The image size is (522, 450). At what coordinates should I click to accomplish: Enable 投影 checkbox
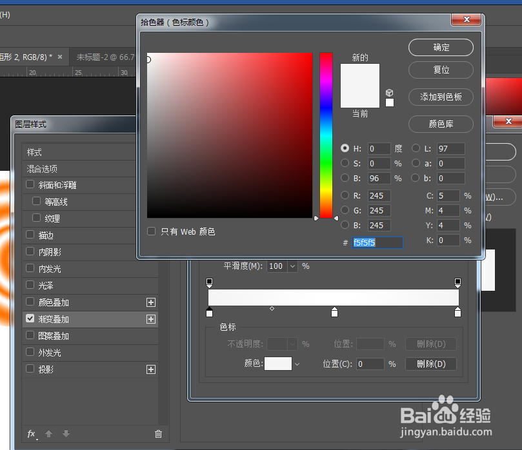30,369
